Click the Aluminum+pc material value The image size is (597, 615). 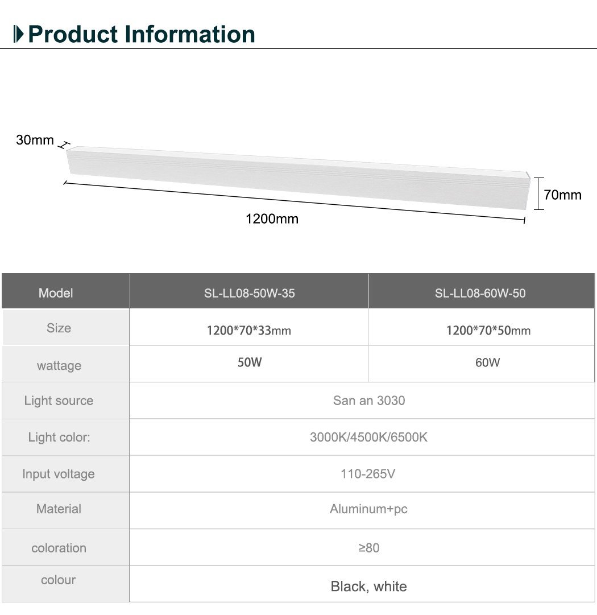(368, 509)
